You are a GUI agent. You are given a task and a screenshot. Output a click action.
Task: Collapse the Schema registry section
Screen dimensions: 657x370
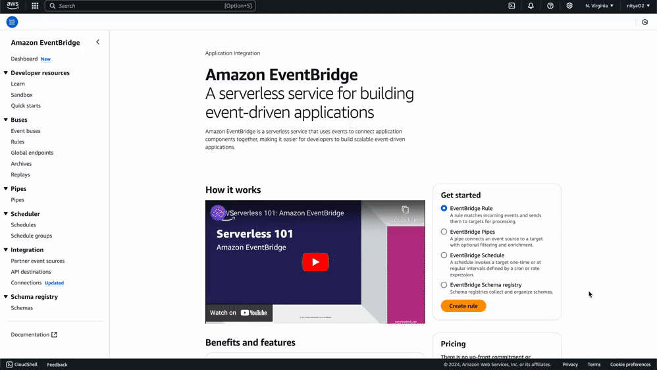pyautogui.click(x=6, y=297)
